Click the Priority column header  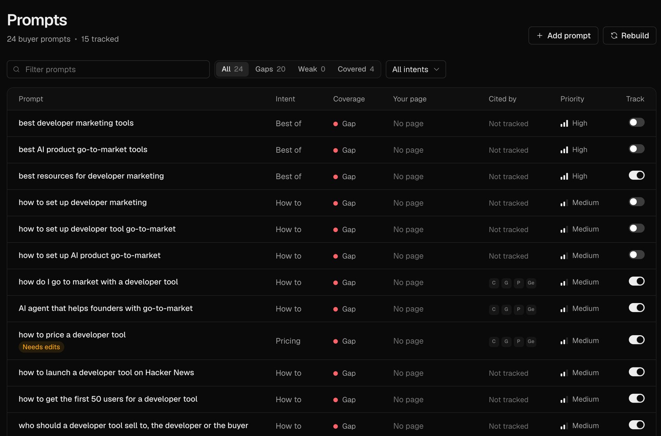pyautogui.click(x=572, y=99)
